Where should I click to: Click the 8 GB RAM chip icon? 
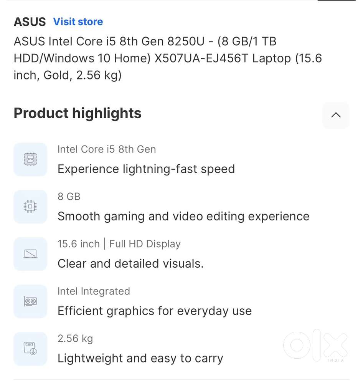click(x=30, y=207)
